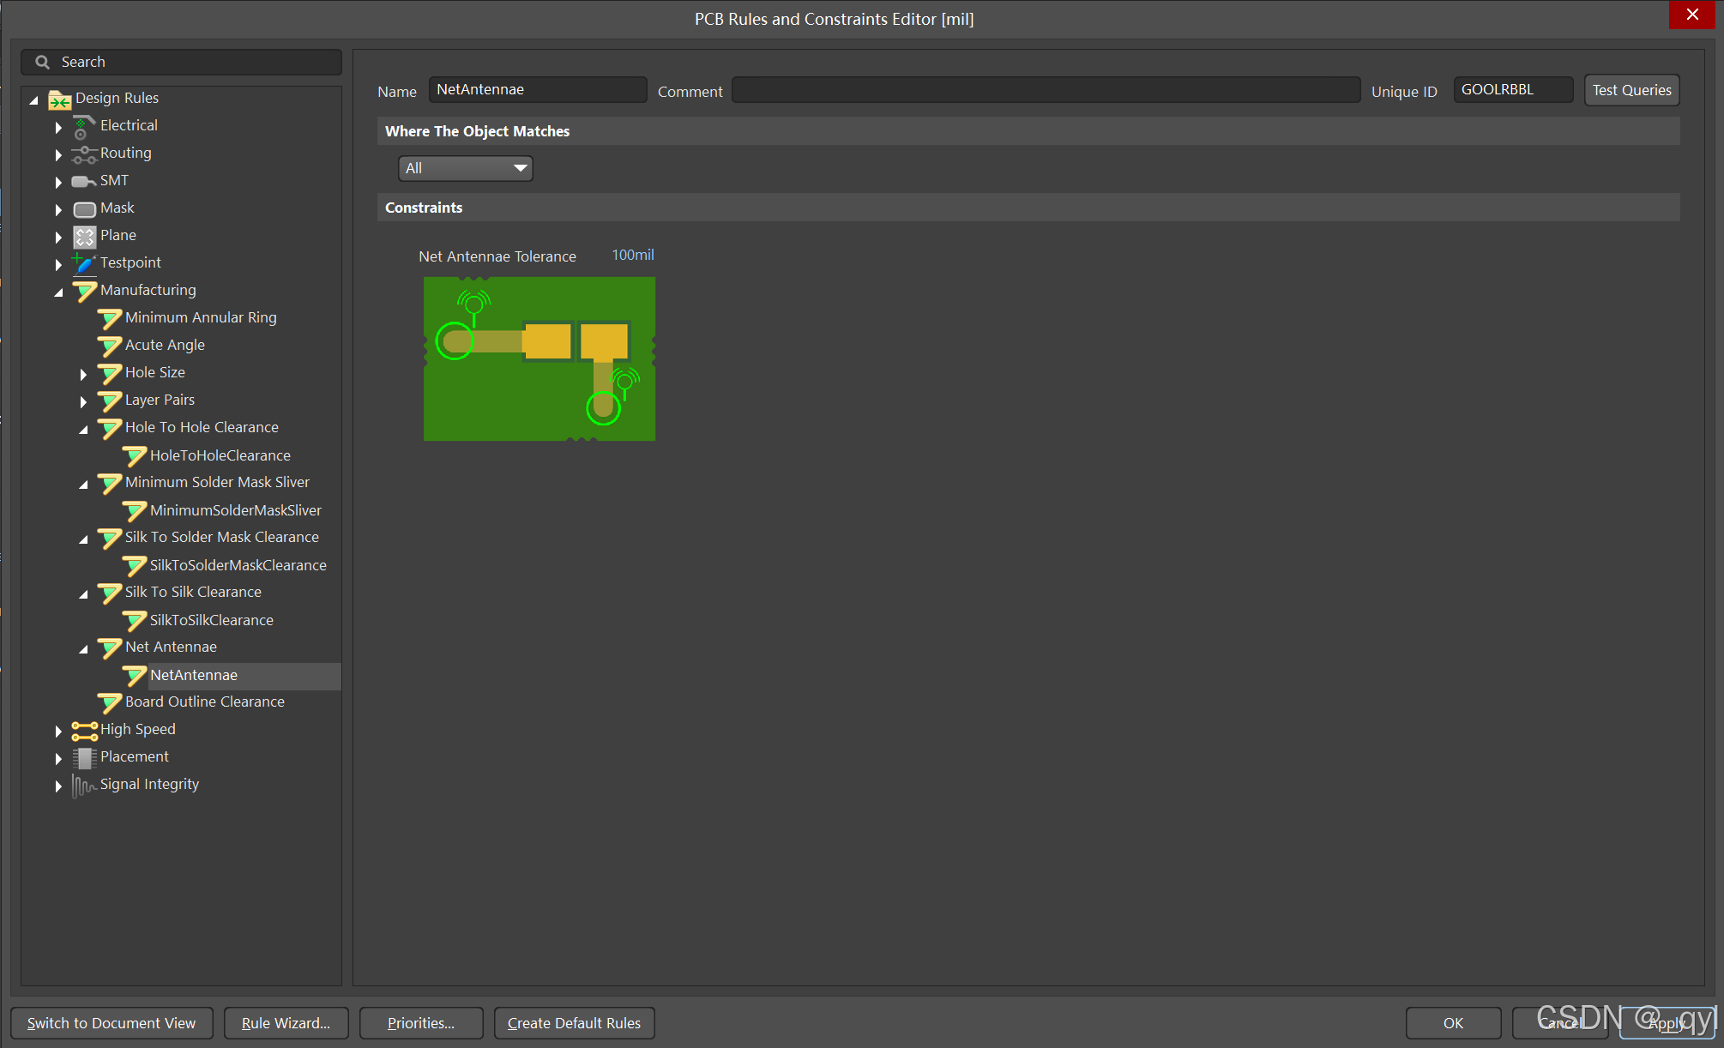Click the Placement category icon

click(84, 757)
